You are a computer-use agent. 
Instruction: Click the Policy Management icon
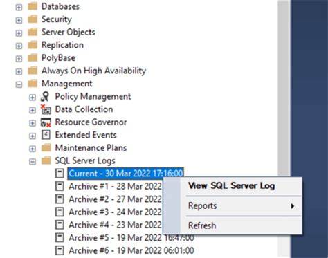[46, 96]
